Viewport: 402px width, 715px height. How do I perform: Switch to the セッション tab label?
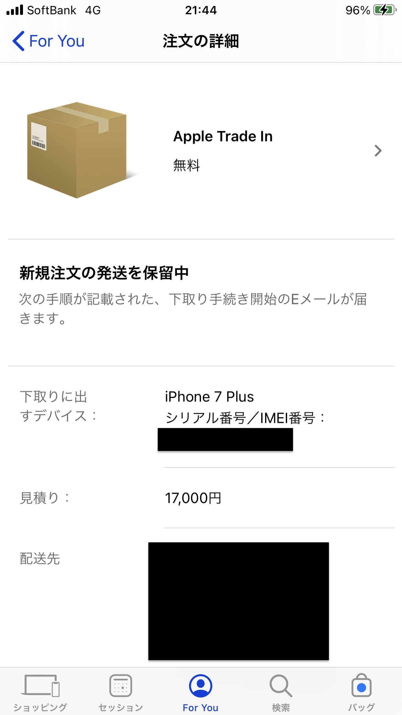point(120,708)
